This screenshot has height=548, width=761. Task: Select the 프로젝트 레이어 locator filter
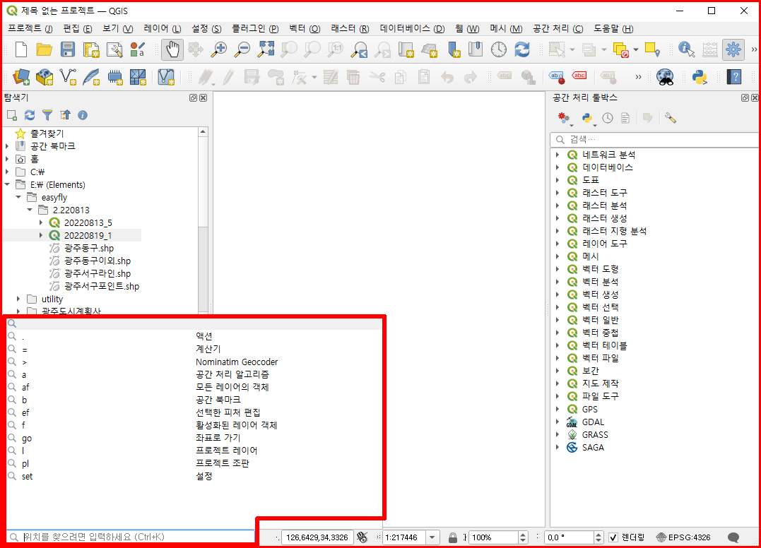pyautogui.click(x=194, y=451)
